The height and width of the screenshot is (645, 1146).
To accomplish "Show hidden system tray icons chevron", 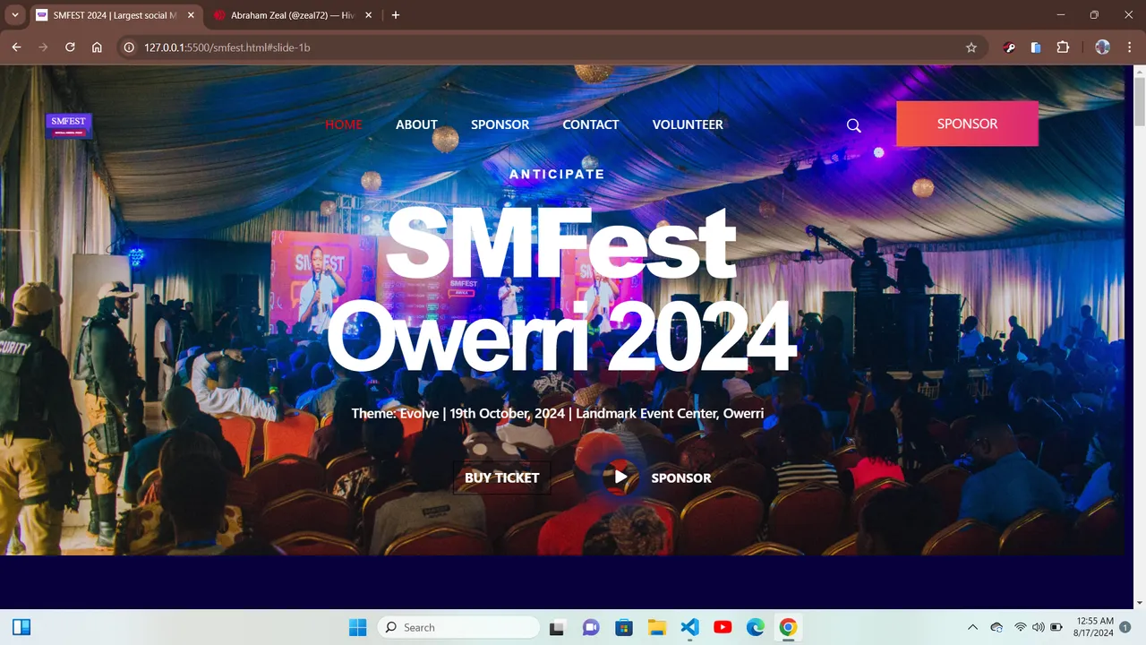I will click(x=973, y=627).
